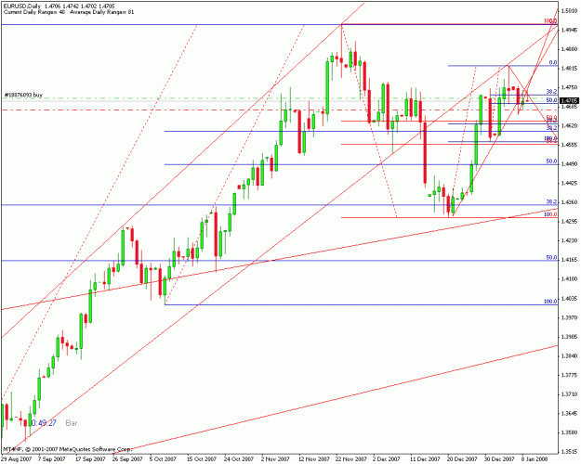Image resolution: width=581 pixels, height=464 pixels.
Task: Click the highlighted current price 1.4705 tag
Action: point(569,100)
